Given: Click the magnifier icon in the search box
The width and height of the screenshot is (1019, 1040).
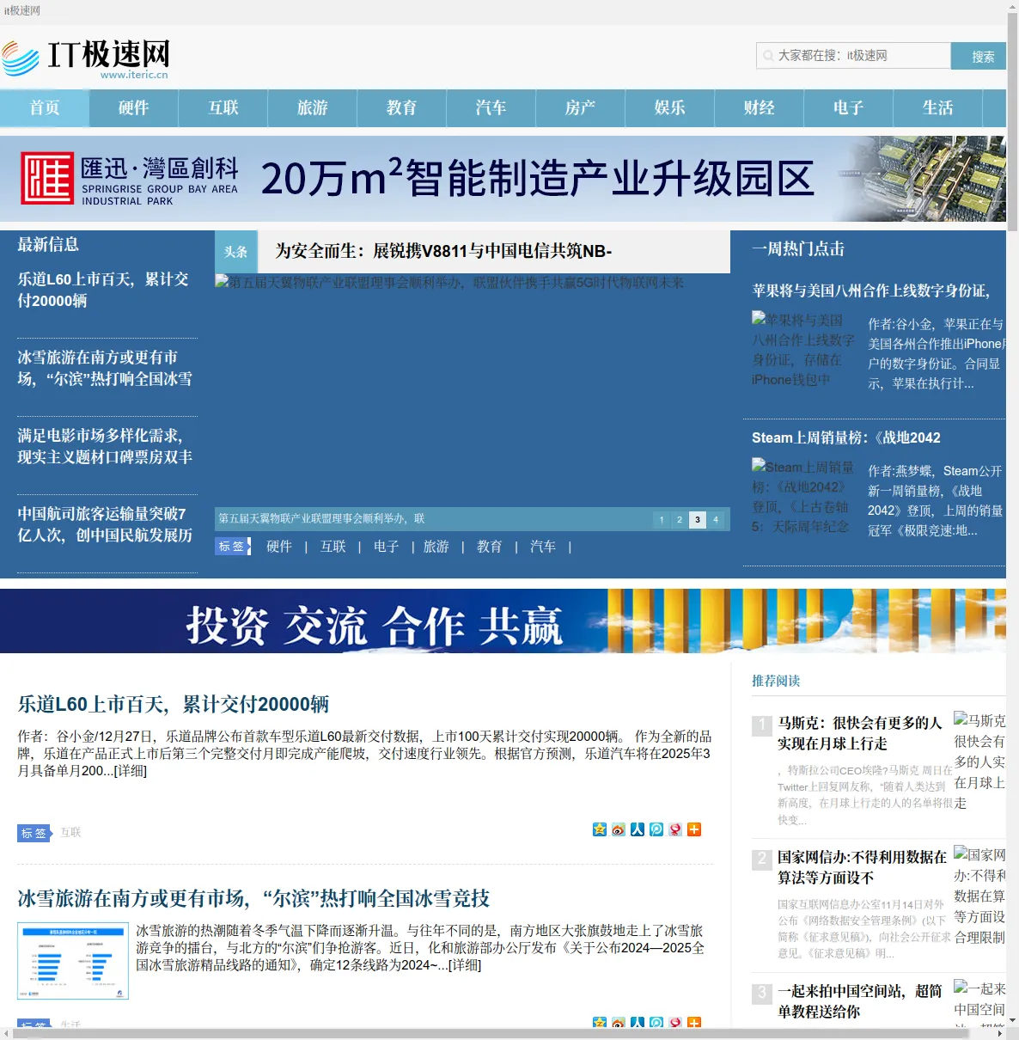Looking at the screenshot, I should coord(767,56).
